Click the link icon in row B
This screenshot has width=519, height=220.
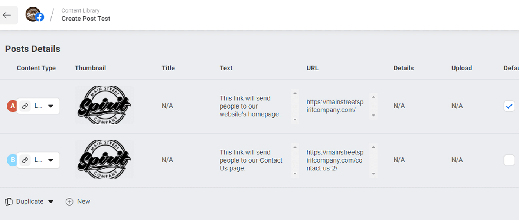click(25, 160)
